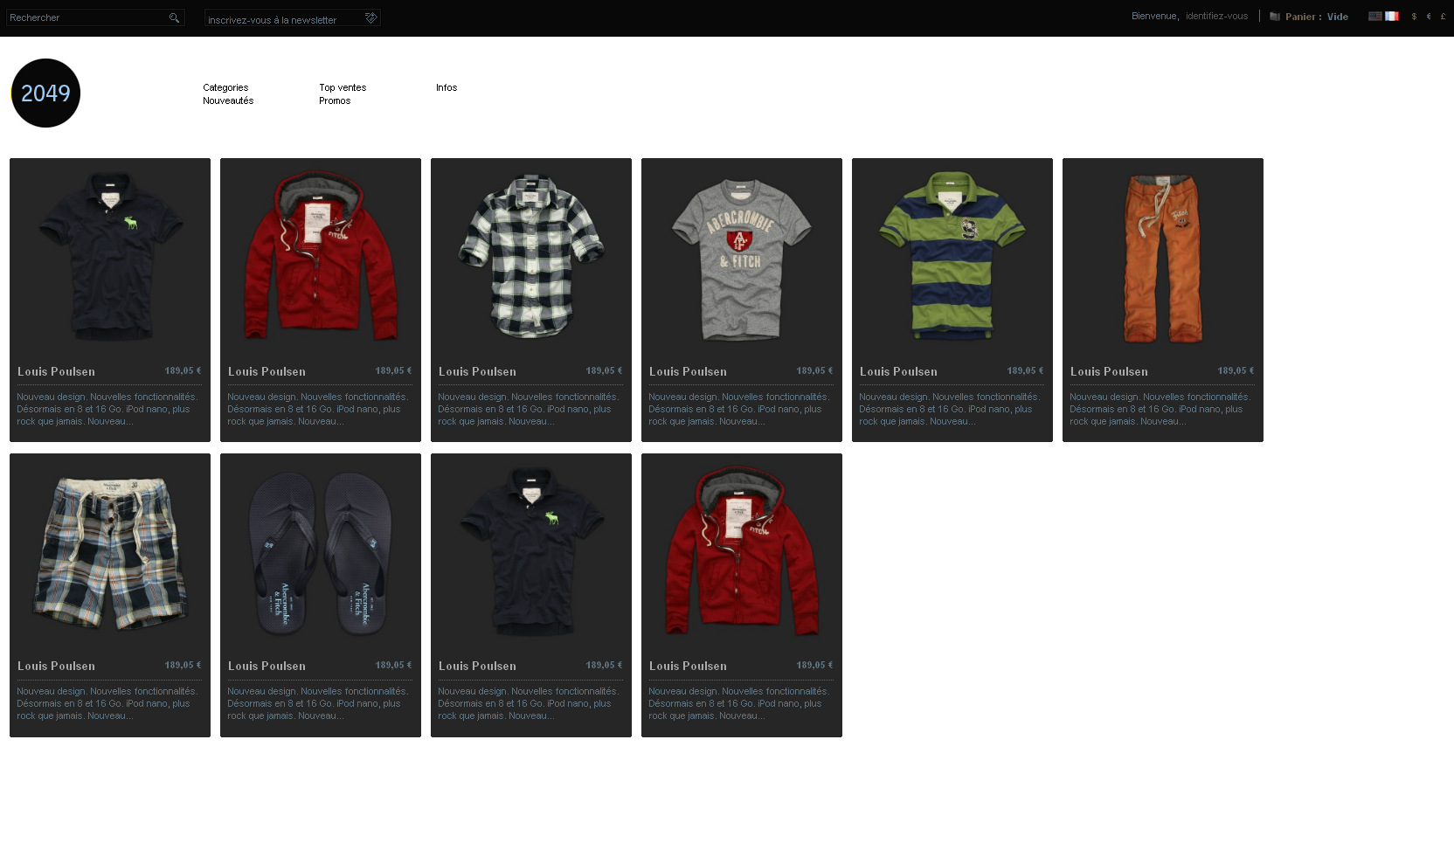
Task: Open the navy polo image in top row
Action: click(x=110, y=255)
